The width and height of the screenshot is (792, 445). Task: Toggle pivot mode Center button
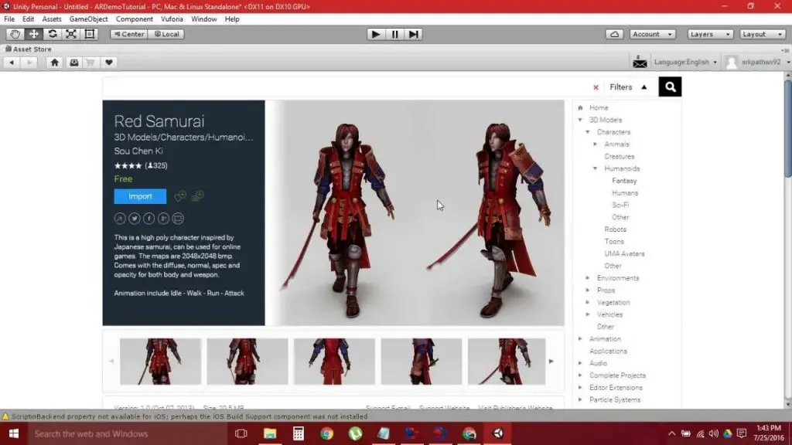128,34
